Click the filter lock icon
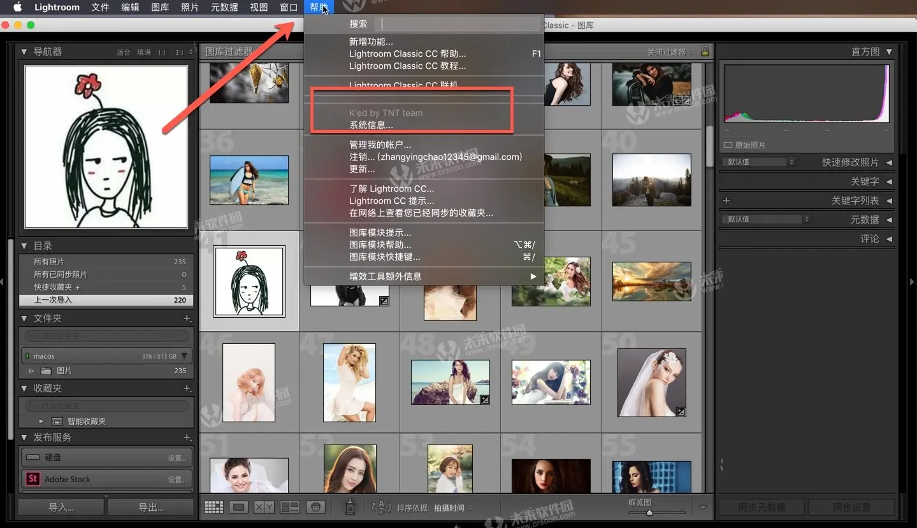This screenshot has height=528, width=917. click(705, 51)
